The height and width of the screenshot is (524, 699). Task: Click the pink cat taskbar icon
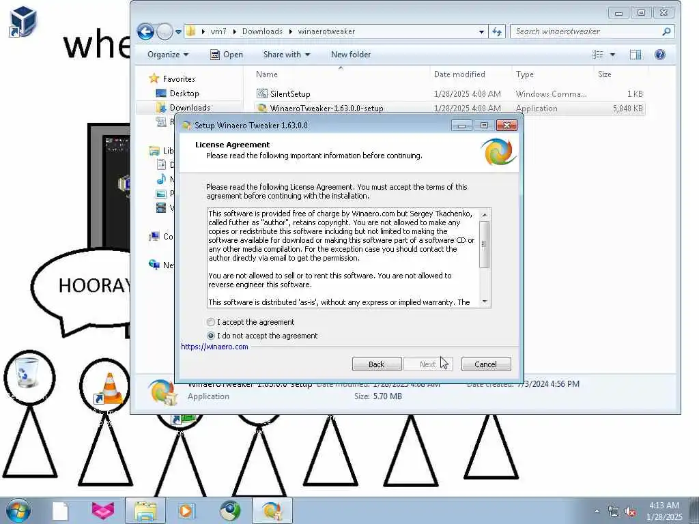(x=103, y=510)
